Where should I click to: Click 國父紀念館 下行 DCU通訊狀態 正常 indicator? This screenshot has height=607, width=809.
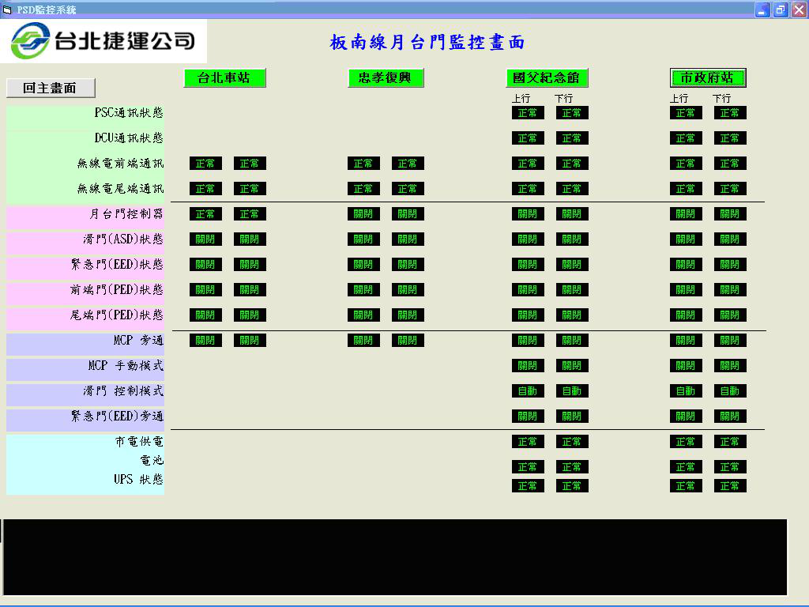point(572,138)
